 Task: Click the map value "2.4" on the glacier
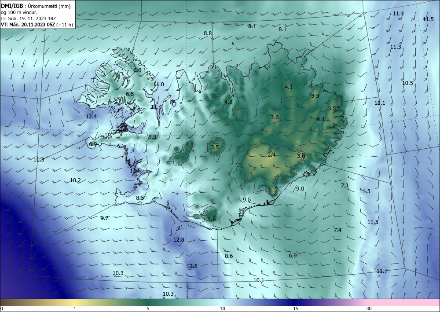[x=271, y=155]
